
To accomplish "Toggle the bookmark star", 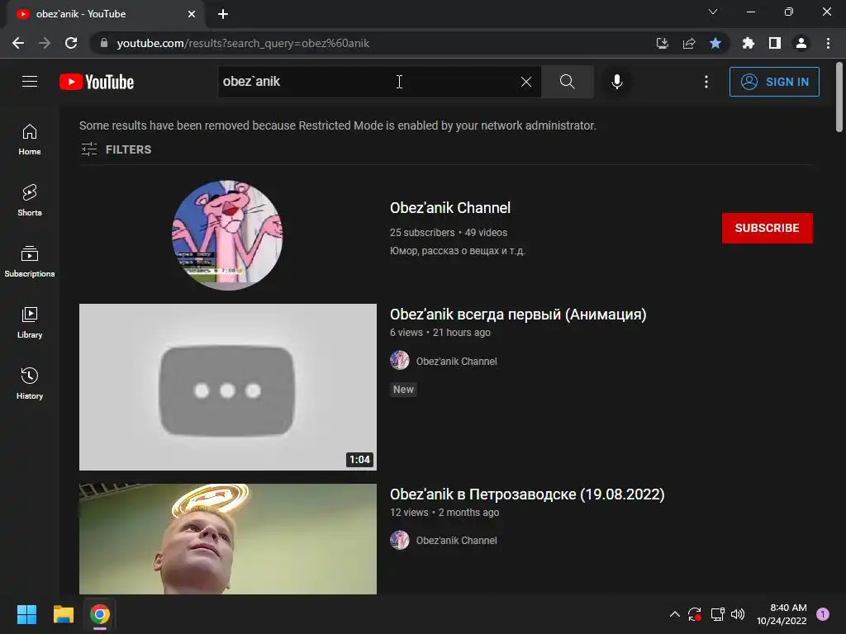I will coord(715,43).
